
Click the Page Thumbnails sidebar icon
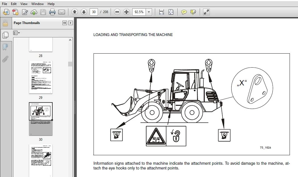click(x=6, y=35)
